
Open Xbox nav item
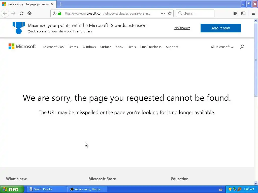click(x=119, y=47)
